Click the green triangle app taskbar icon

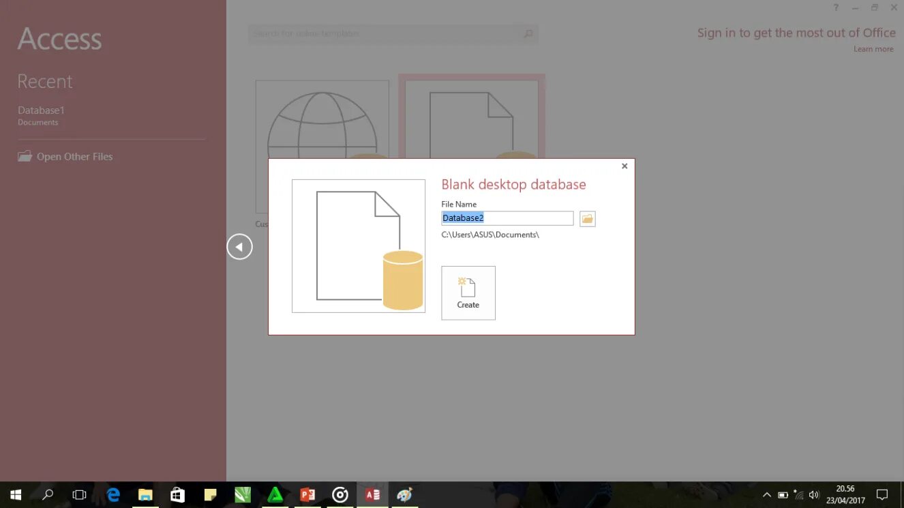[x=275, y=494]
